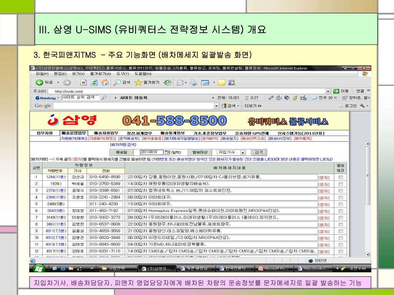394x295 pixels.
Task: Click the Rankey logo
Action: [45, 98]
